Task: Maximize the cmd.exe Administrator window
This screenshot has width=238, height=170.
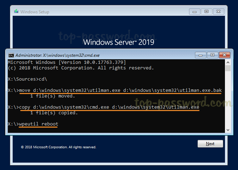Action: tap(213, 55)
